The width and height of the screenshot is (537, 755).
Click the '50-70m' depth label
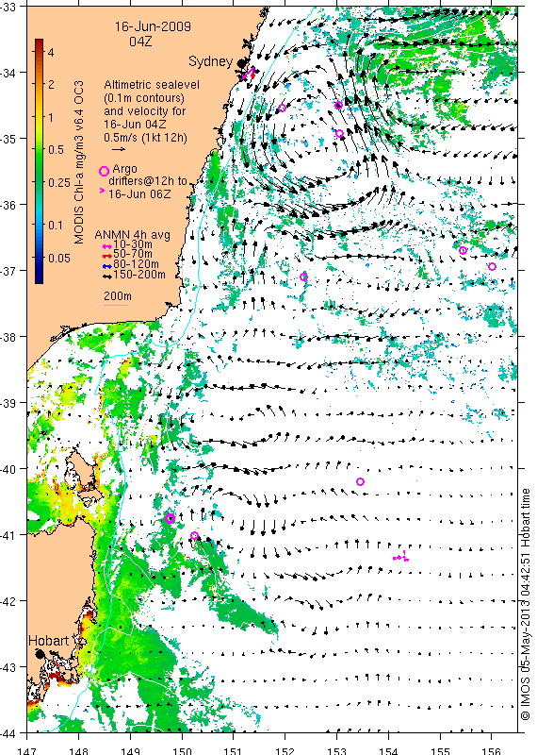133,254
